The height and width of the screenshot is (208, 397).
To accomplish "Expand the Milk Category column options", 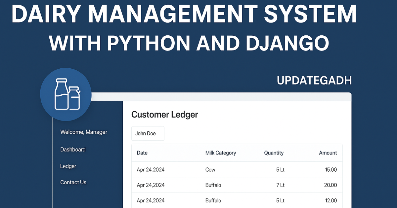I will (220, 153).
